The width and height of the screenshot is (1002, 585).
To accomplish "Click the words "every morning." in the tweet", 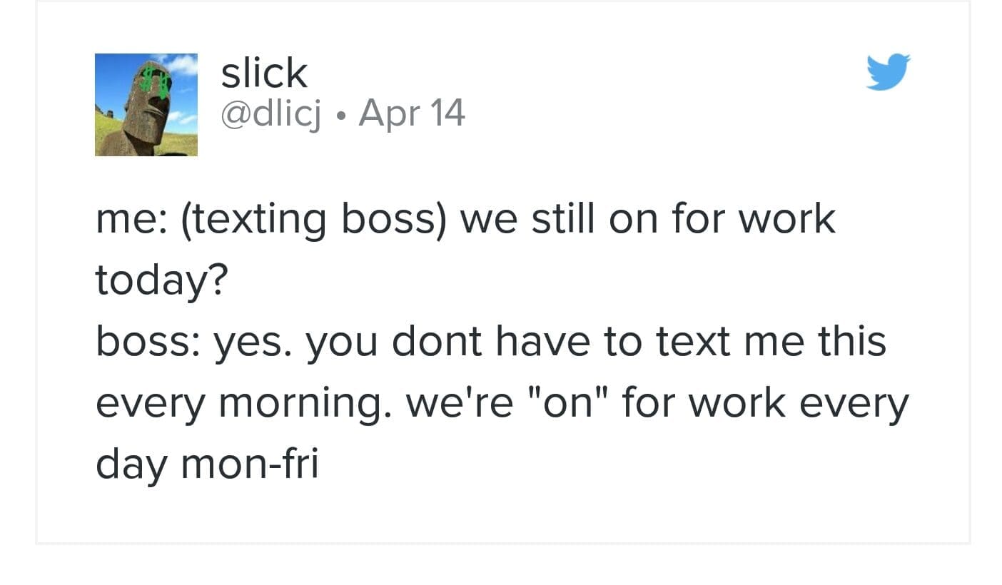I will click(245, 405).
